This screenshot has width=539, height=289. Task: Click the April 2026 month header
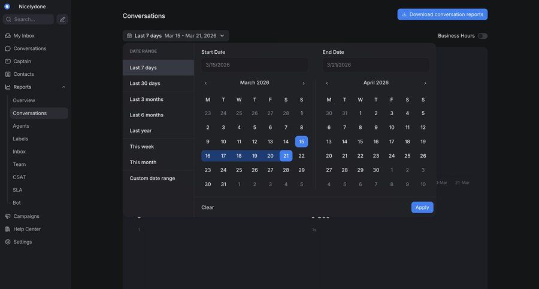pos(376,82)
